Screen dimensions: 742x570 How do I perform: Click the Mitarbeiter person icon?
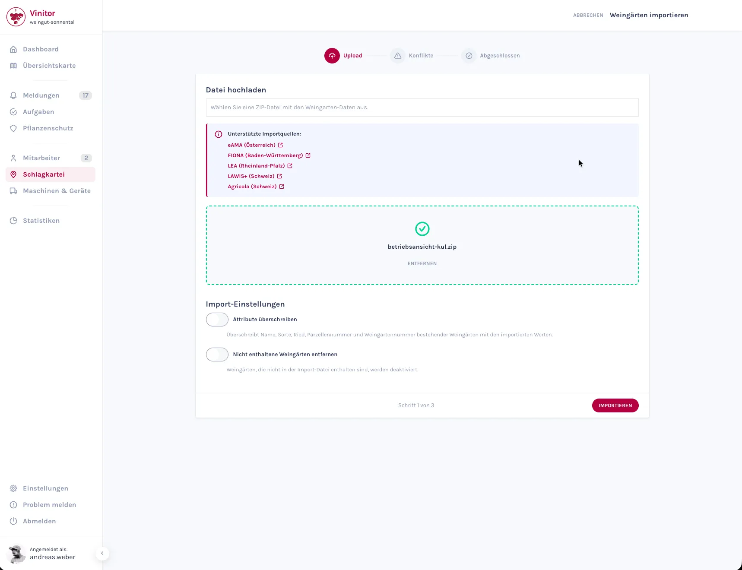click(13, 158)
